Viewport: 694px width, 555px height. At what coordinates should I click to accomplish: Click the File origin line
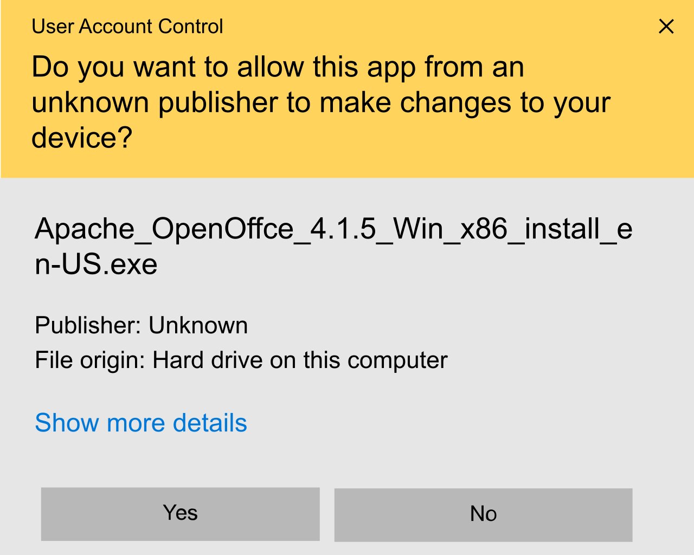(241, 360)
